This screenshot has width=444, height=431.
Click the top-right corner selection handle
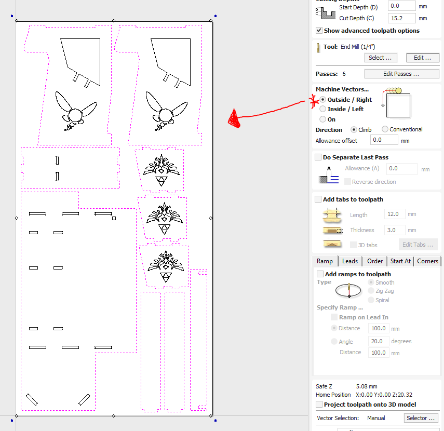pyautogui.click(x=211, y=21)
